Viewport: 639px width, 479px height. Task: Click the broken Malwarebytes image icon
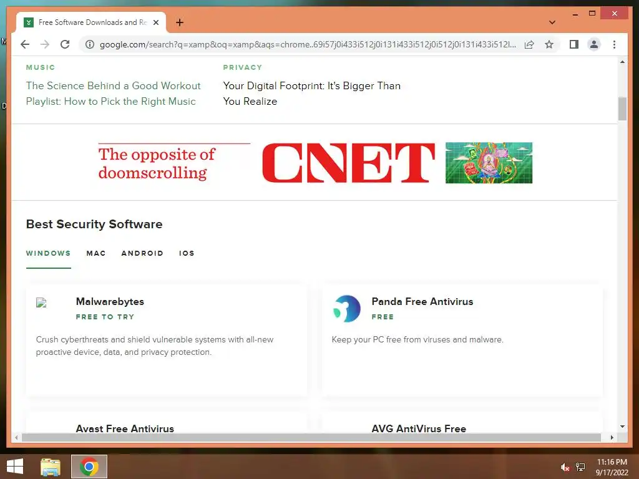[x=41, y=302]
